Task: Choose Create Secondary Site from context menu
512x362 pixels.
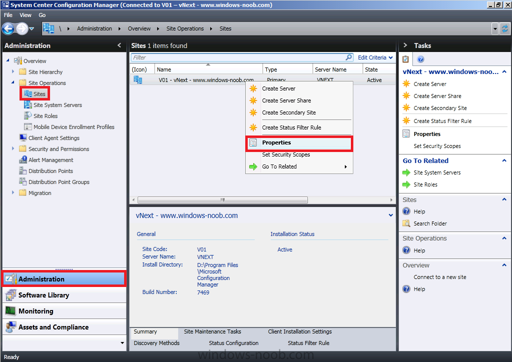Action: coord(299,112)
